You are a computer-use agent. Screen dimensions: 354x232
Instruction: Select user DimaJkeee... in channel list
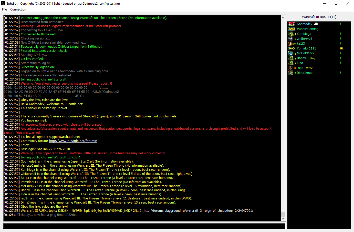click(306, 73)
